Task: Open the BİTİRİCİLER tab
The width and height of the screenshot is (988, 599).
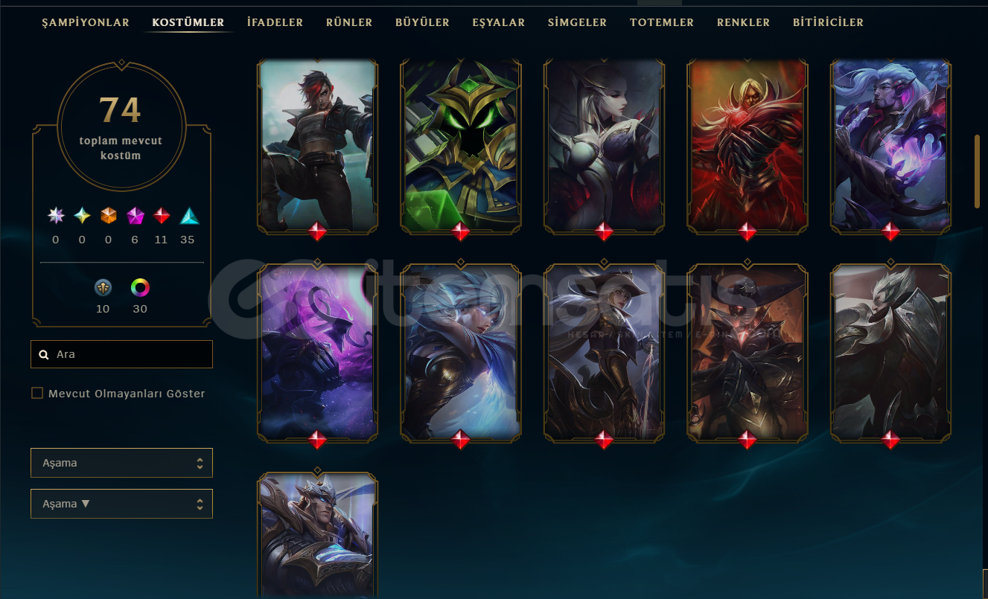Action: point(828,22)
